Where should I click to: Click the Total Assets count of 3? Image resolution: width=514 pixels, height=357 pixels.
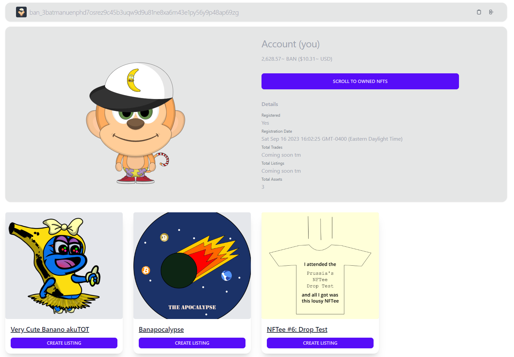click(x=263, y=187)
